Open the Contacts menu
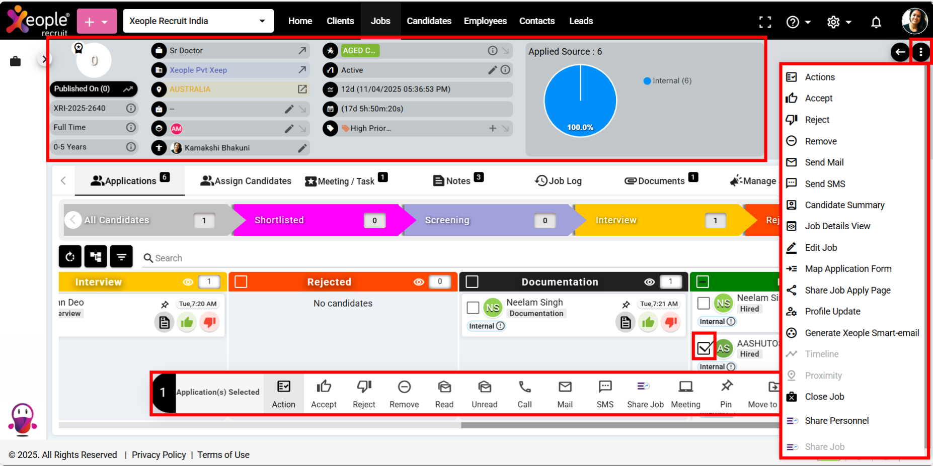Viewport: 933px width, 466px height. (x=537, y=21)
